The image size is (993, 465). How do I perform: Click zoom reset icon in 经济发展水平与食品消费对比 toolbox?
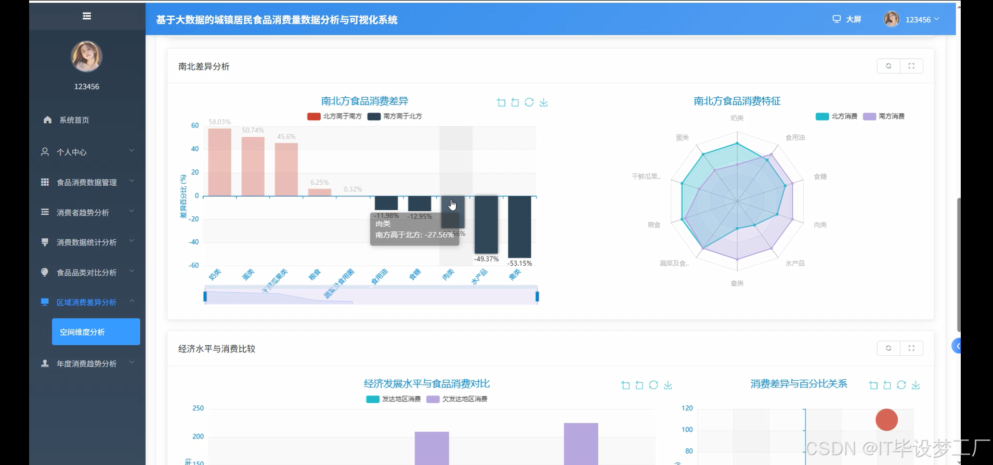pyautogui.click(x=639, y=385)
